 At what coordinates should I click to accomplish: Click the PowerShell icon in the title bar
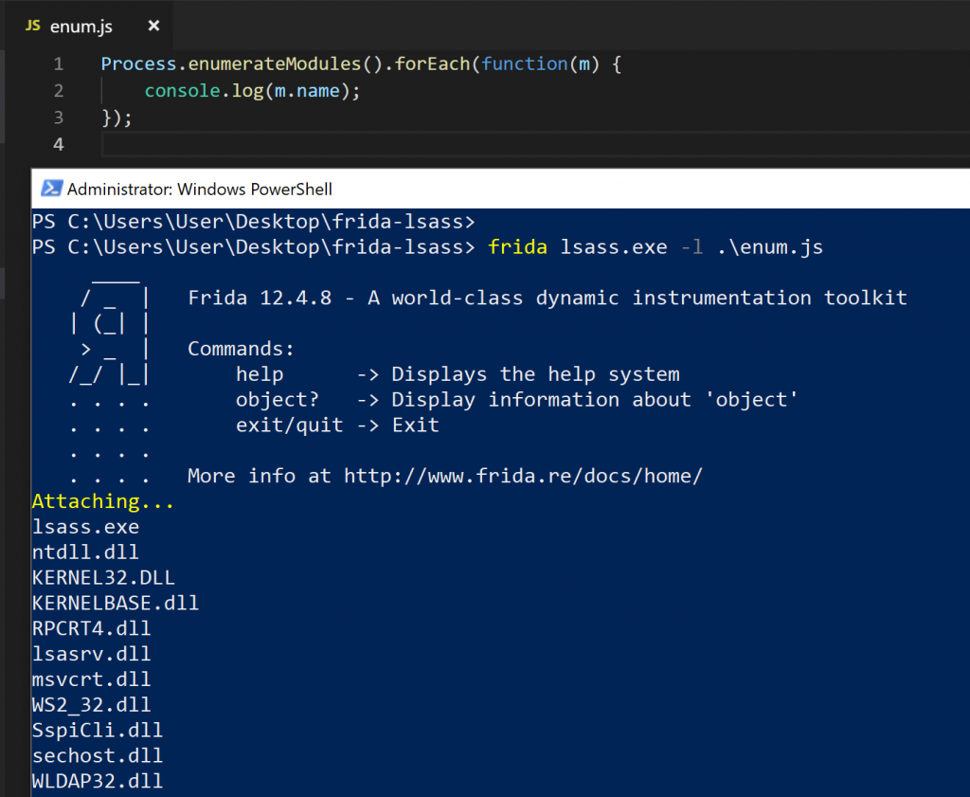click(51, 189)
